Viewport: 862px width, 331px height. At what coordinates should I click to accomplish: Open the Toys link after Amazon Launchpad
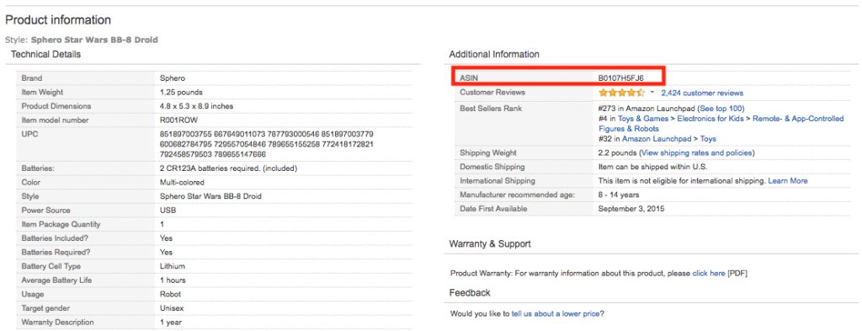(x=708, y=139)
